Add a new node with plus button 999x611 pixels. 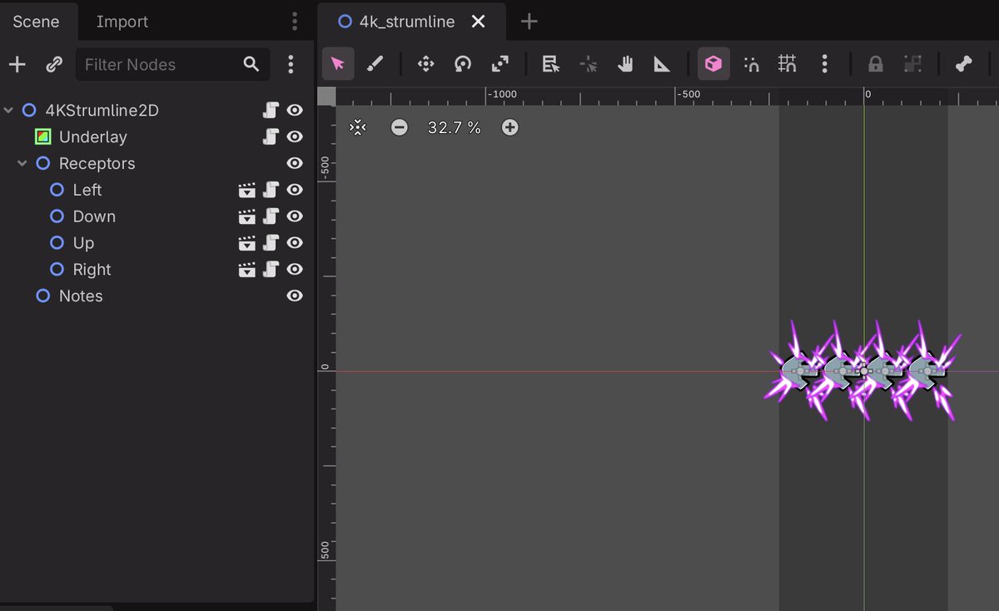click(17, 64)
